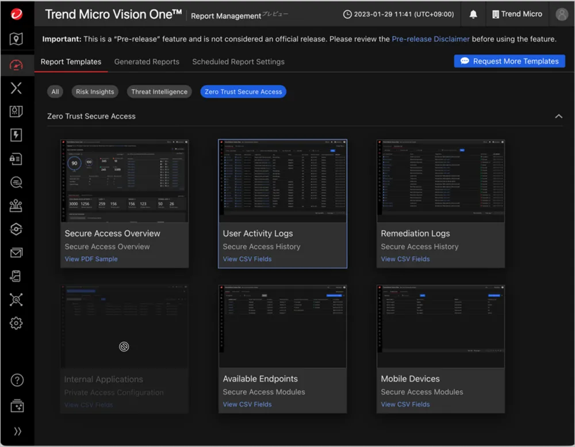The width and height of the screenshot is (575, 447).
Task: Open the lightning bolt sidebar icon
Action: click(x=16, y=135)
